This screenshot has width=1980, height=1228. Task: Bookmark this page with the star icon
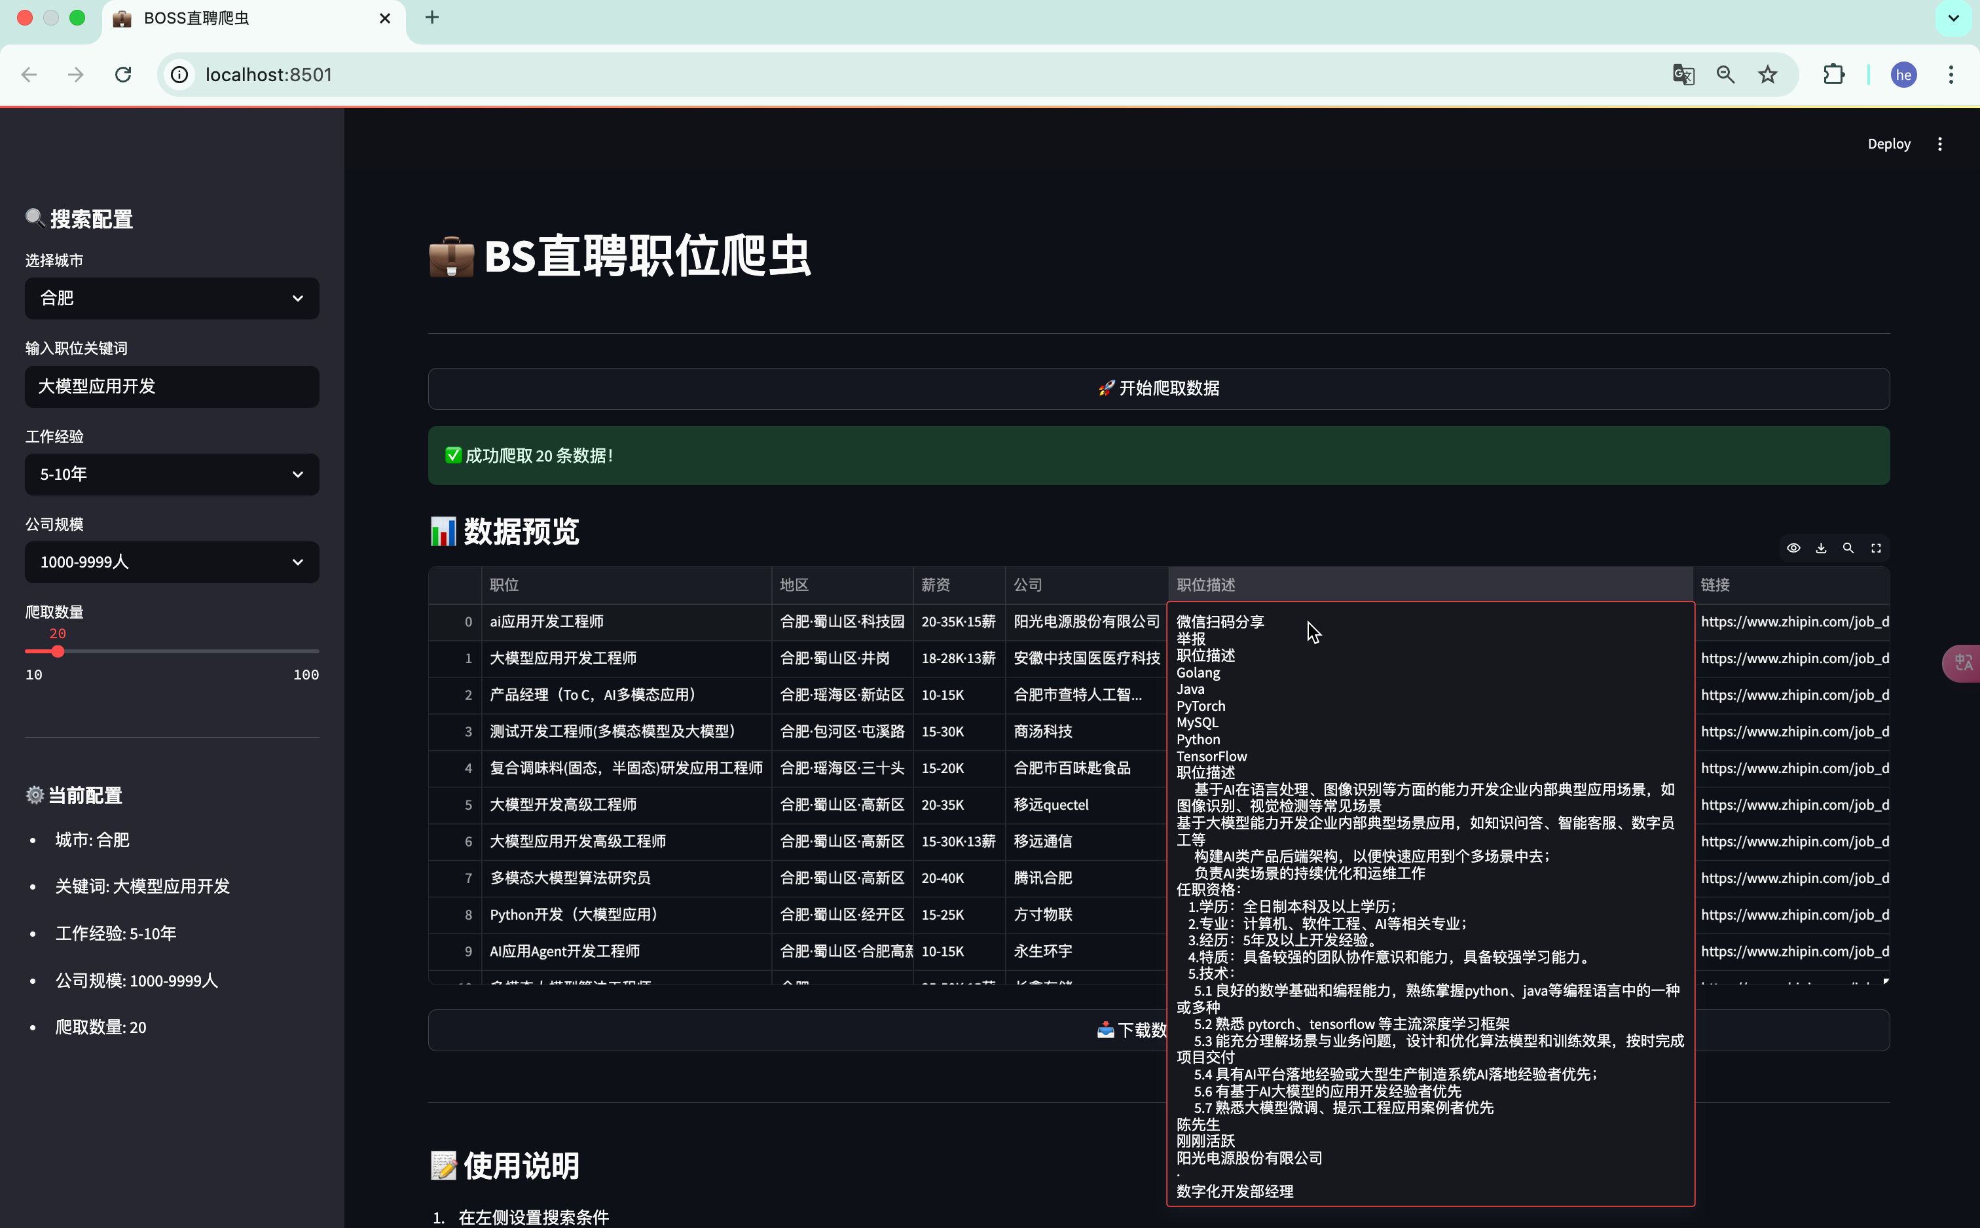click(x=1768, y=75)
